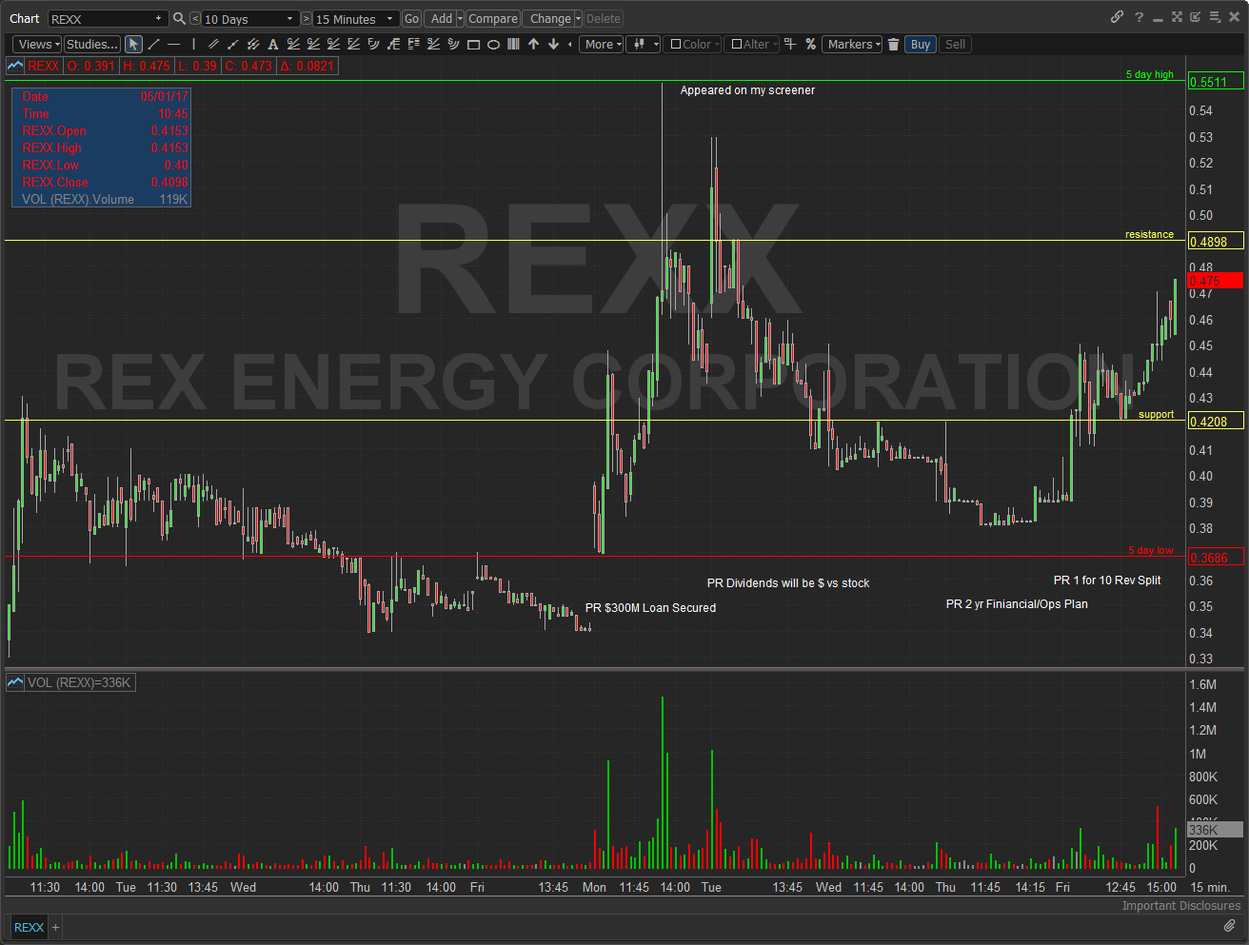Select the horizontal line drawing tool

point(173,44)
